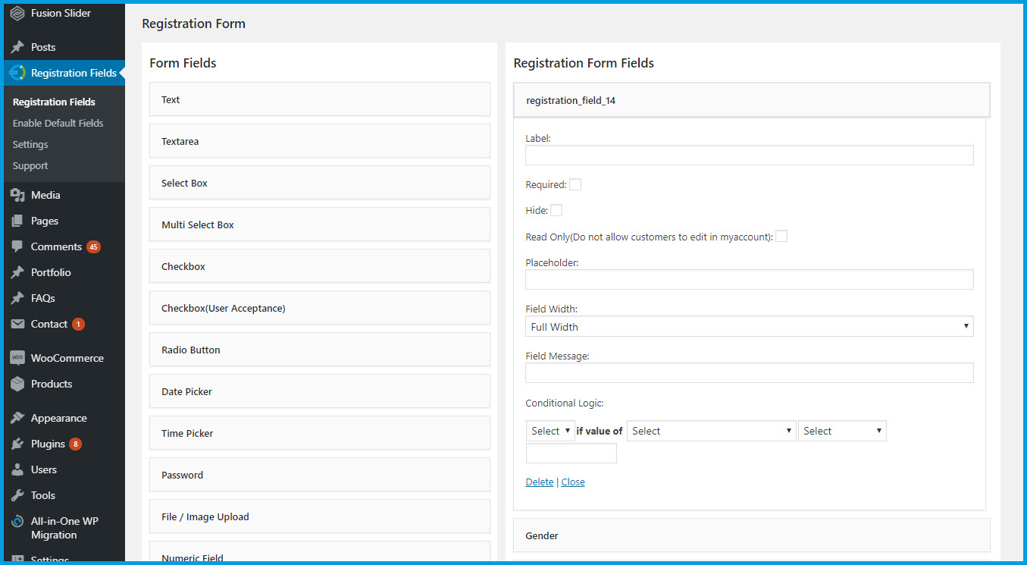Image resolution: width=1027 pixels, height=565 pixels.
Task: Go to the Support submenu item
Action: (30, 165)
